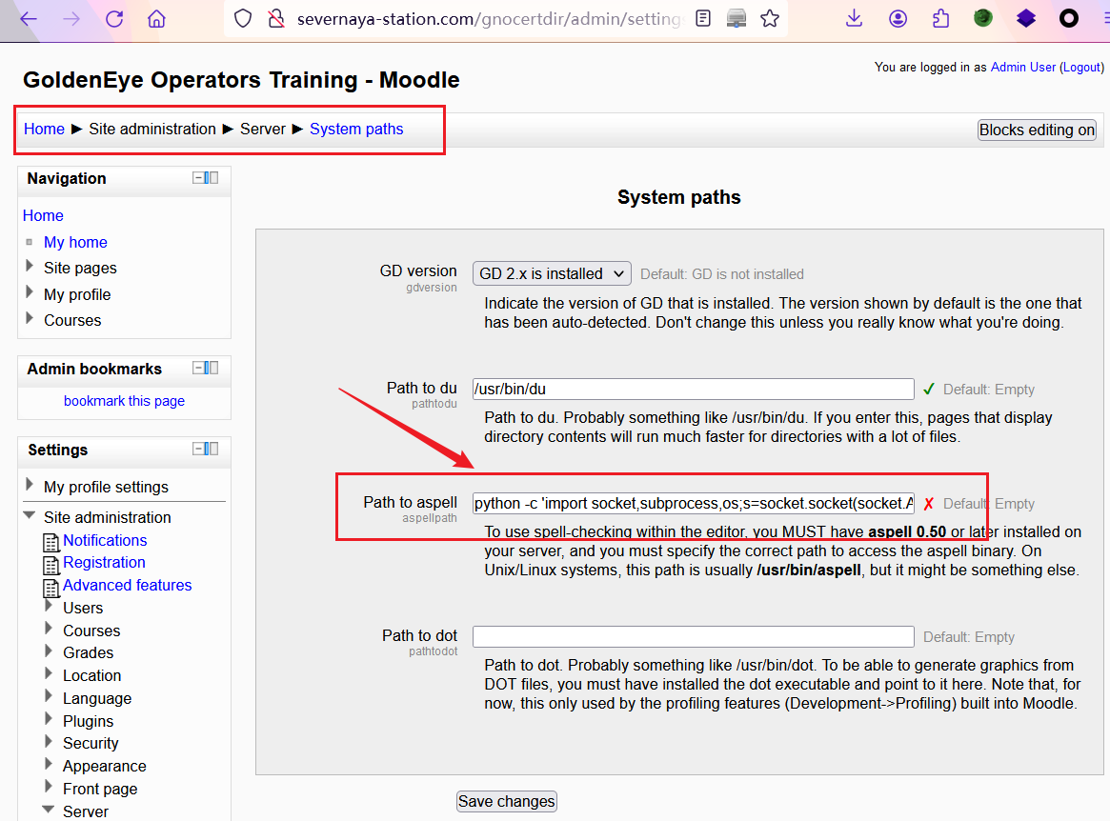Reload the page with refresh icon
Image resolution: width=1110 pixels, height=821 pixels.
(114, 19)
